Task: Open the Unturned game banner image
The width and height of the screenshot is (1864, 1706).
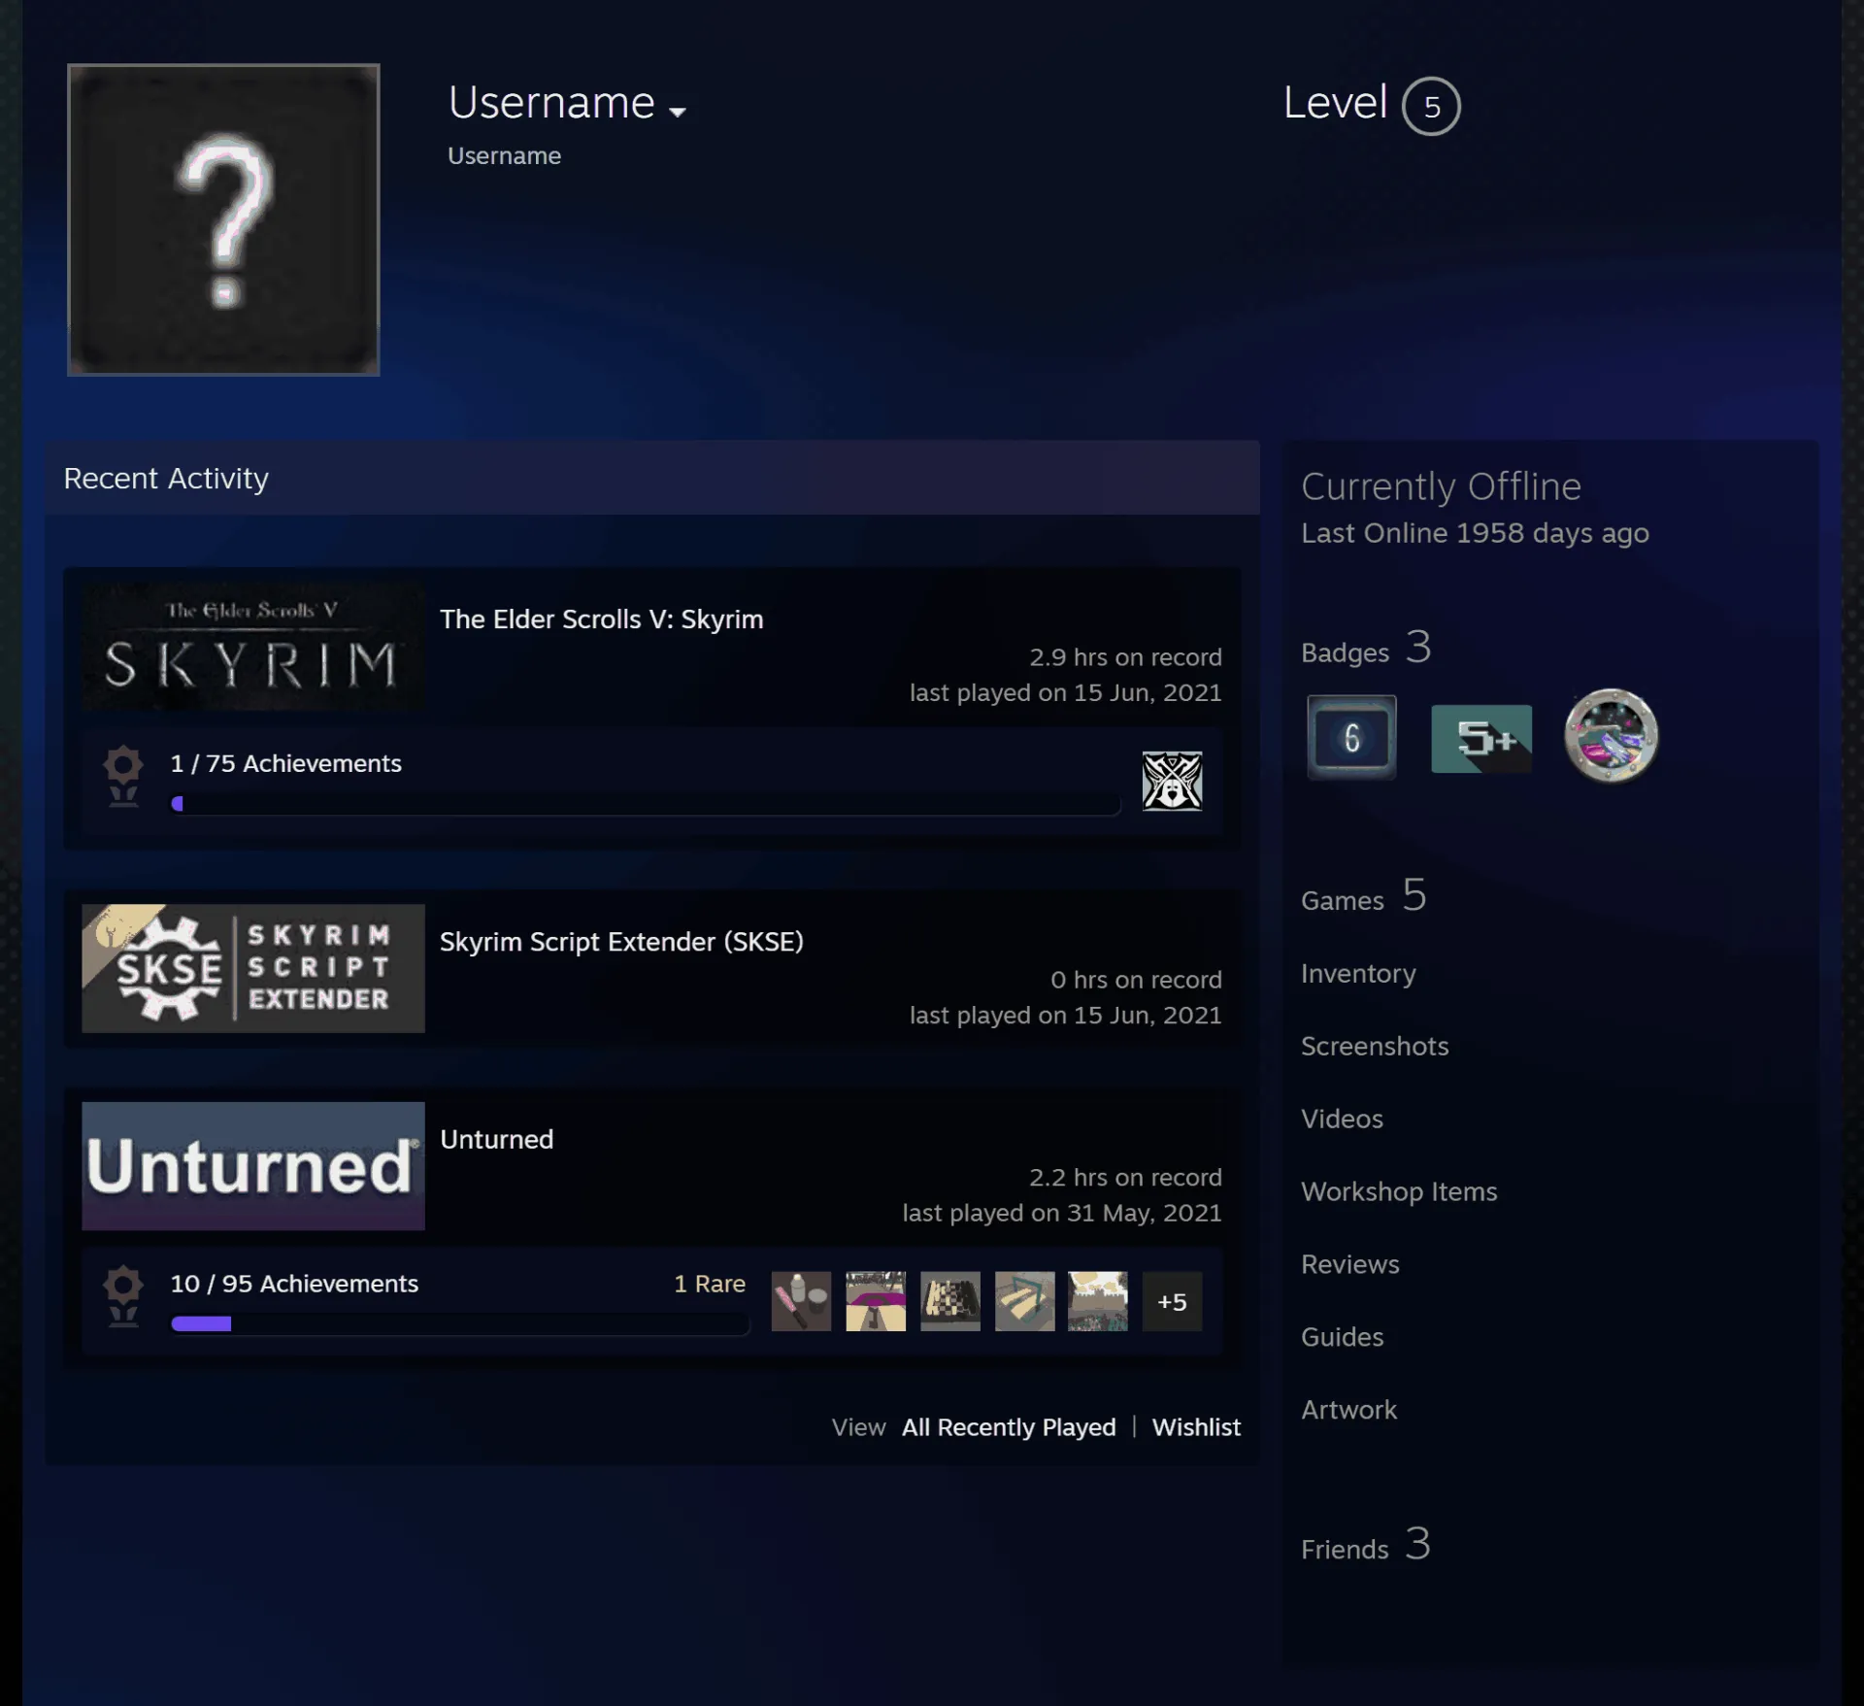Action: click(253, 1166)
